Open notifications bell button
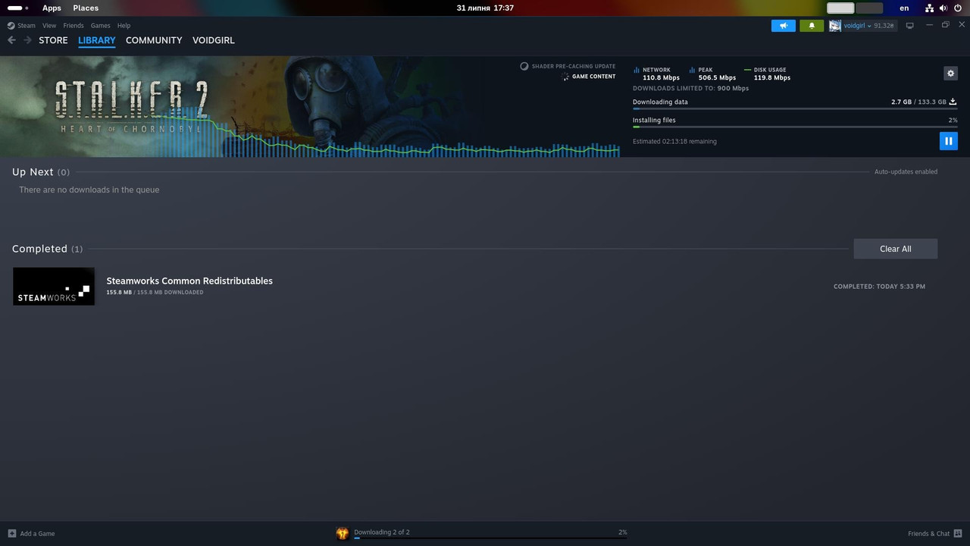 click(812, 26)
